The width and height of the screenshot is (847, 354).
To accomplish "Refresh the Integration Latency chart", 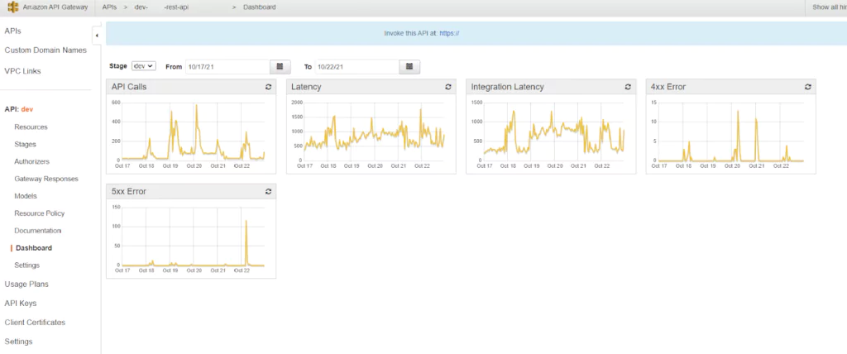I will tap(629, 87).
